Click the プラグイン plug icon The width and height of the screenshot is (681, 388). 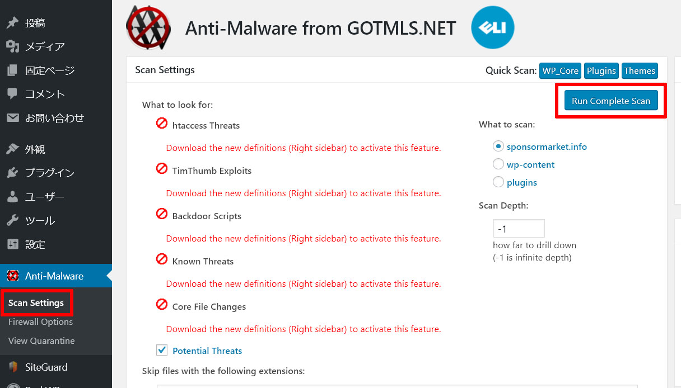click(x=12, y=173)
